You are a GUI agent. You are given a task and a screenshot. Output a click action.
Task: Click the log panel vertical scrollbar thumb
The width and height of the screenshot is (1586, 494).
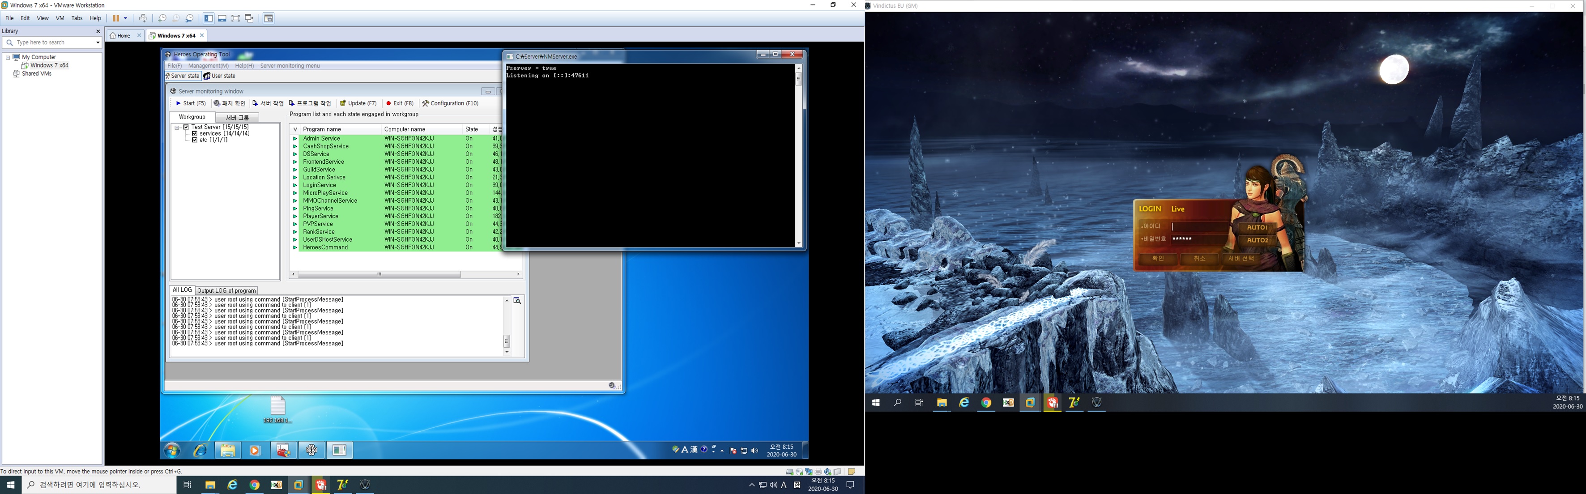tap(507, 341)
